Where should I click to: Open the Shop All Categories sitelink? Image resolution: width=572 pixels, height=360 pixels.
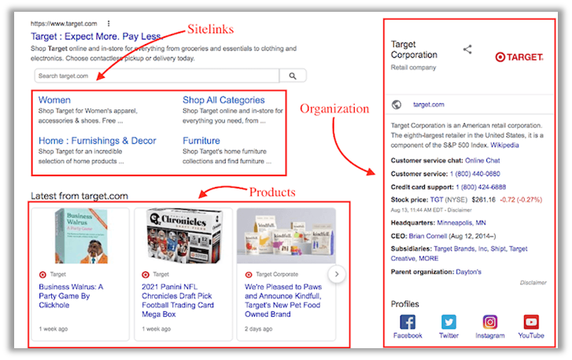click(x=223, y=100)
